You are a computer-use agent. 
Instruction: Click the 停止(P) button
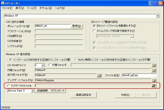point(146,95)
